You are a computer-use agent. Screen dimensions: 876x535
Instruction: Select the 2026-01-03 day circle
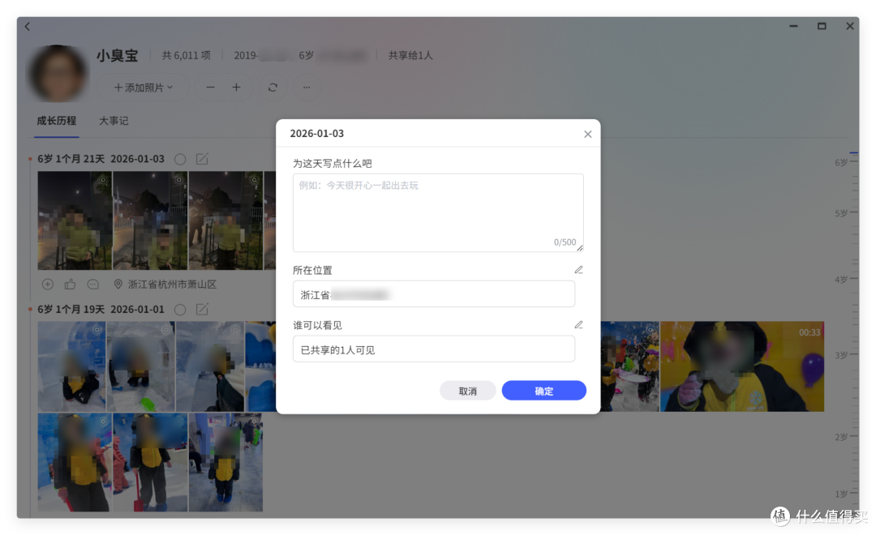click(x=180, y=159)
